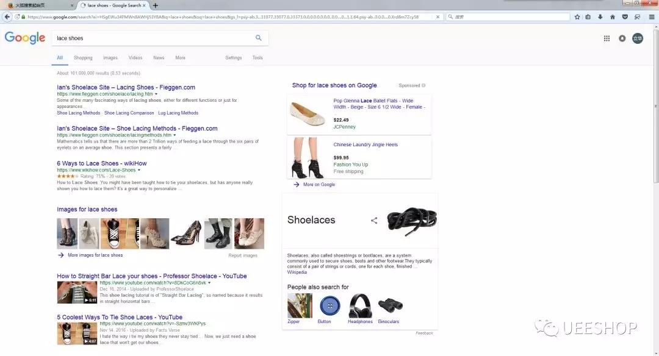Screen dimensions: 659x356
Task: Share the Shoelaces knowledge panel
Action: [x=374, y=221]
